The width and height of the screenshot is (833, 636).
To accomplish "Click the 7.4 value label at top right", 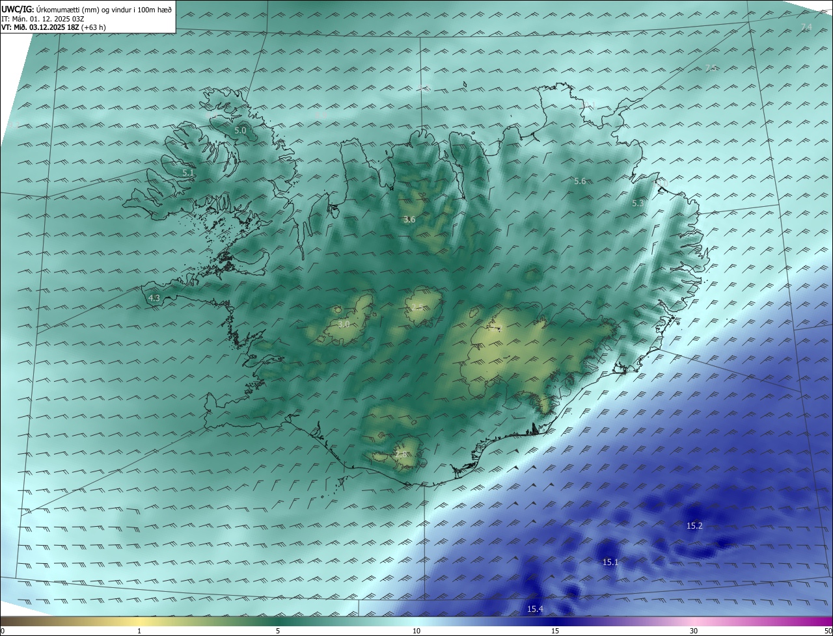I will [x=806, y=27].
